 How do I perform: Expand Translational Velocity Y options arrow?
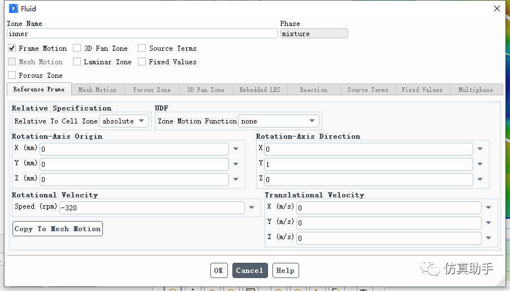[489, 223]
